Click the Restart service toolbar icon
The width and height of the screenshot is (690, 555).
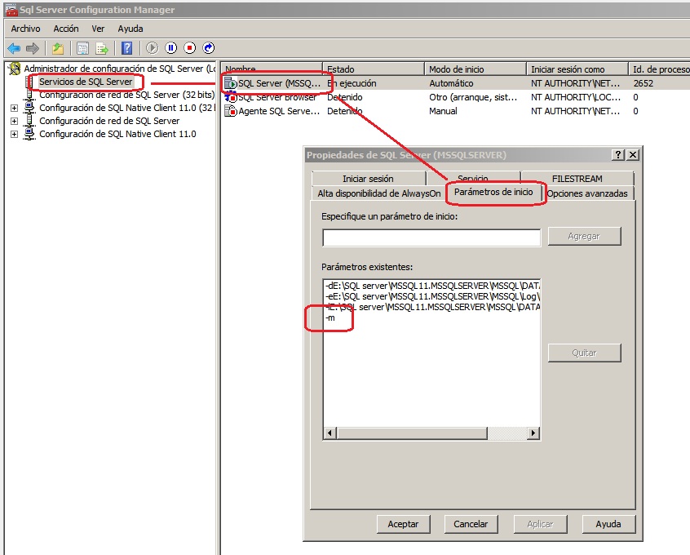point(207,47)
